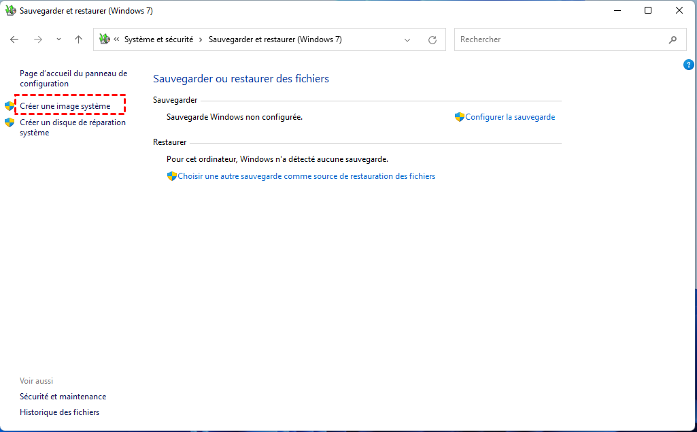
Task: Open Créer un disque de réparation système
Action: click(73, 127)
